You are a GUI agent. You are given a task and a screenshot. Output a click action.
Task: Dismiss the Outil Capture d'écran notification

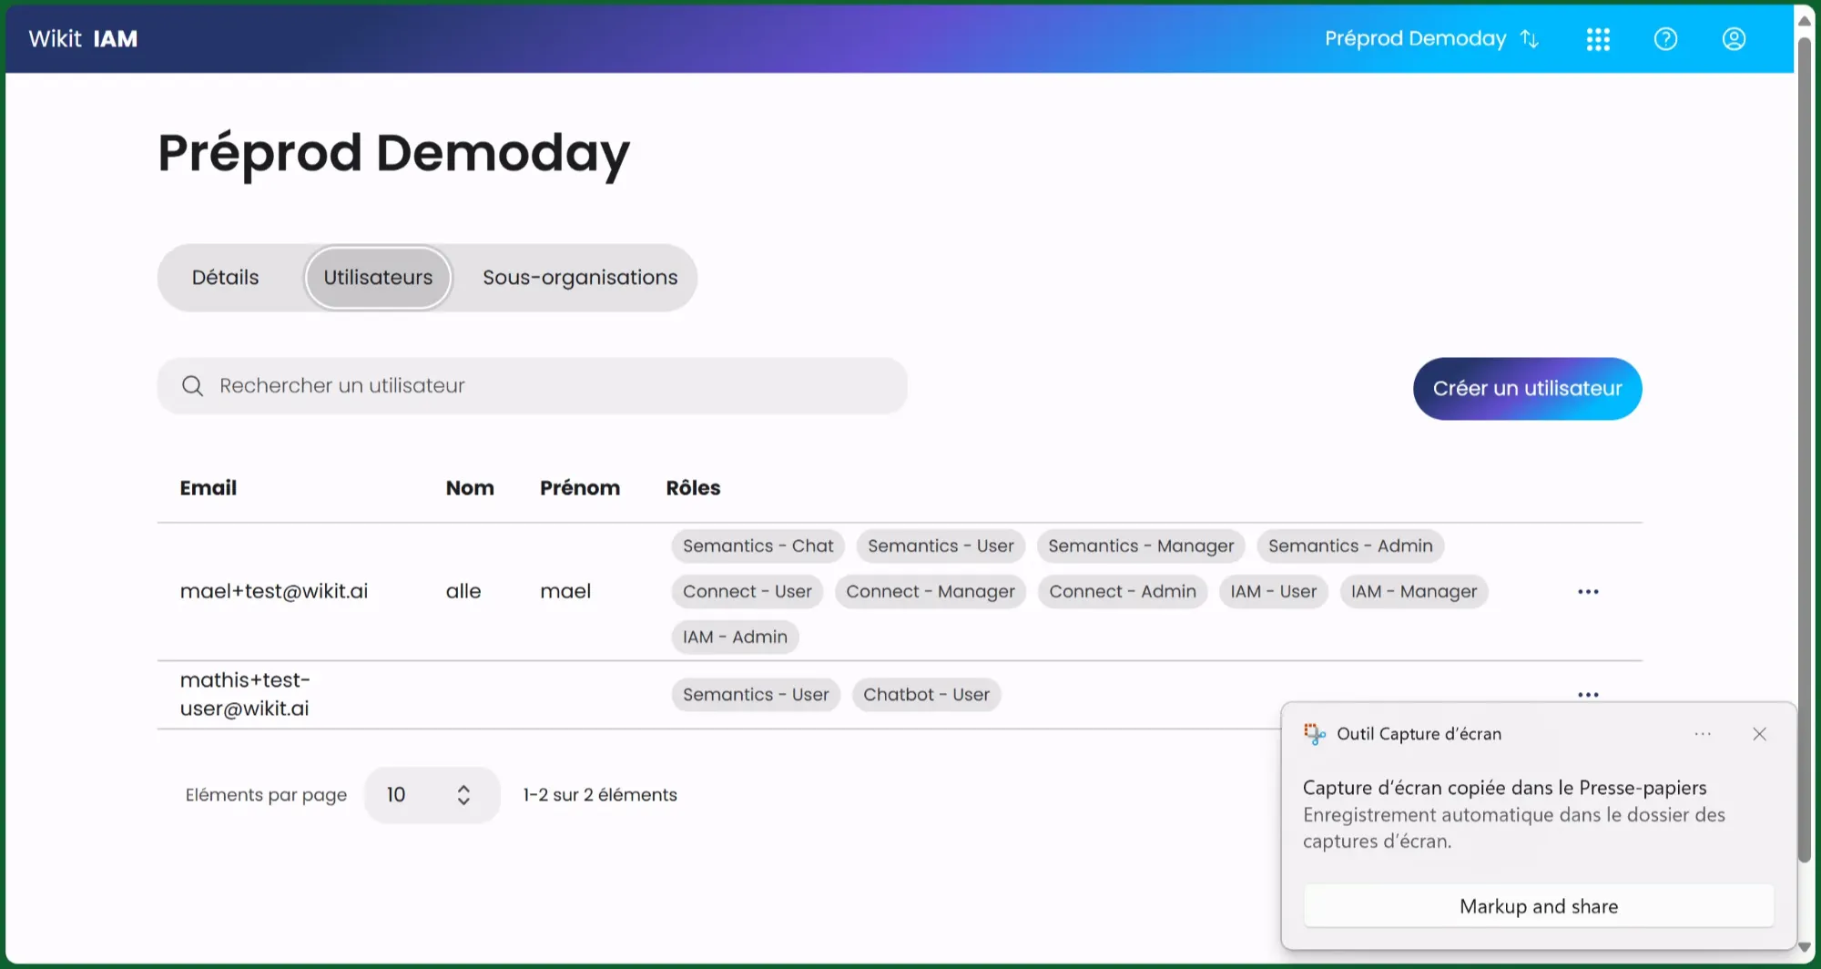[1759, 734]
